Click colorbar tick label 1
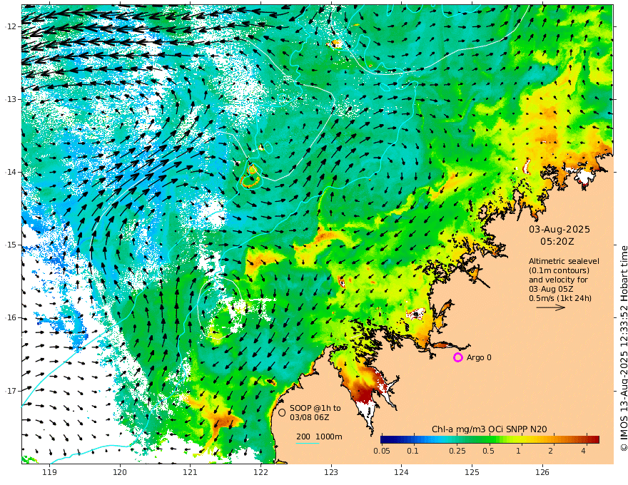The height and width of the screenshot is (485, 628). click(518, 451)
